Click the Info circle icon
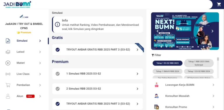The width and height of the screenshot is (224, 110). 57,24
